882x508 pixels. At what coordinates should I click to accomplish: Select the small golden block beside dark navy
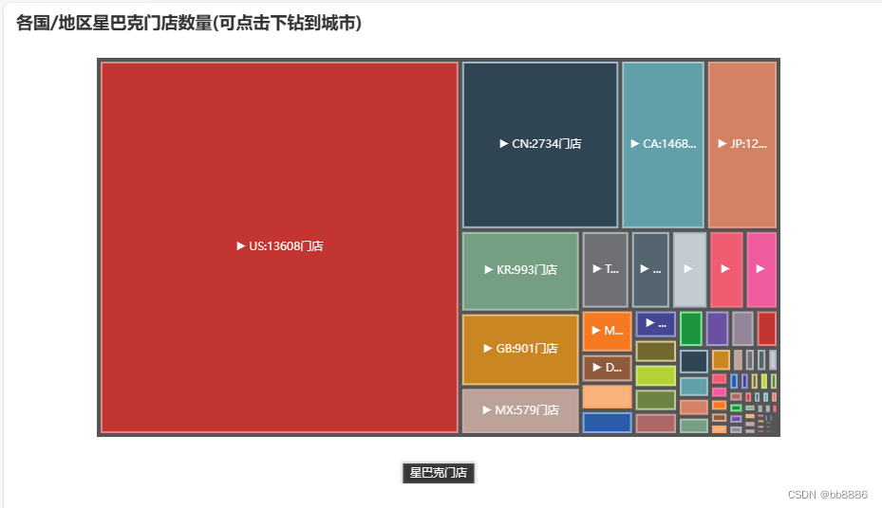pyautogui.click(x=721, y=360)
